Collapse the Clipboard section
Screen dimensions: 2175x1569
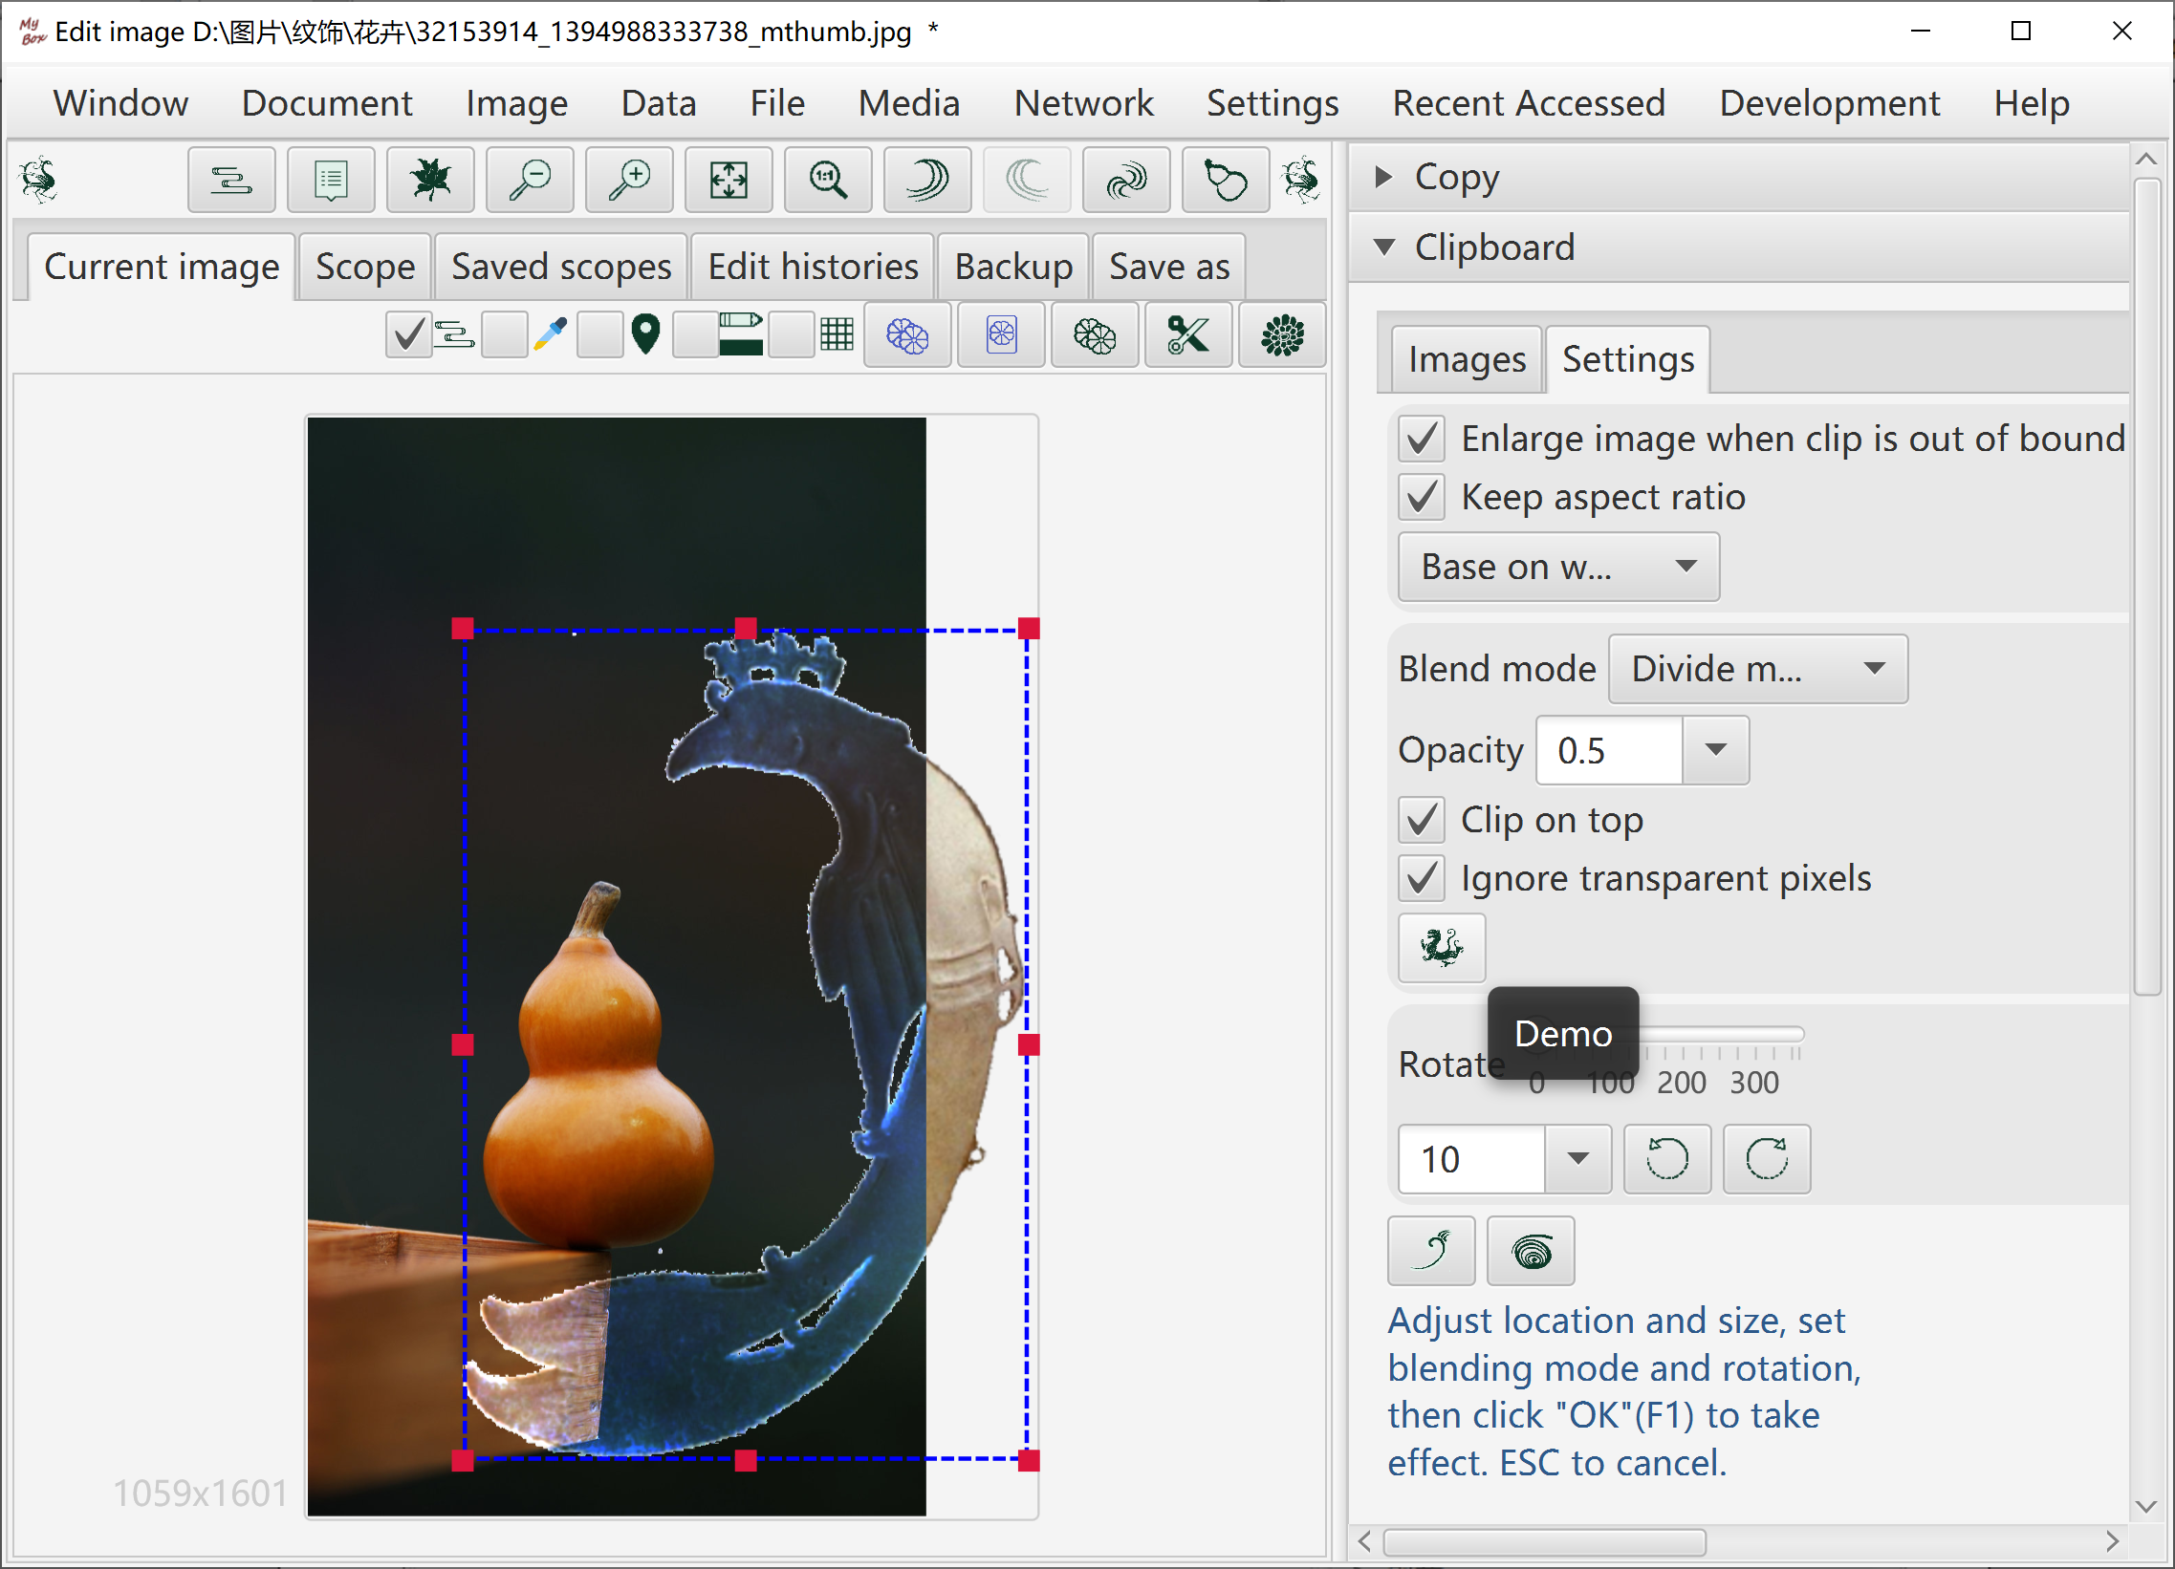coord(1382,247)
